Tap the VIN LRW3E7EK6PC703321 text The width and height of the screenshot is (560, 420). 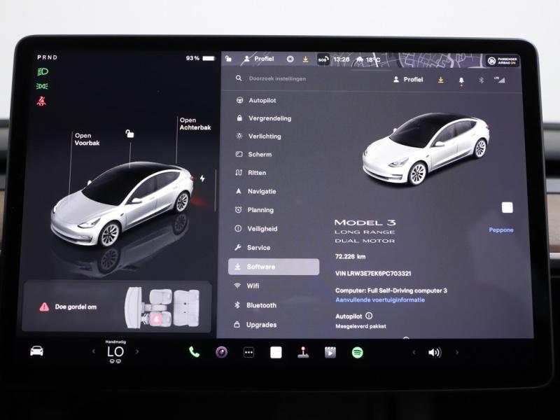(x=373, y=274)
